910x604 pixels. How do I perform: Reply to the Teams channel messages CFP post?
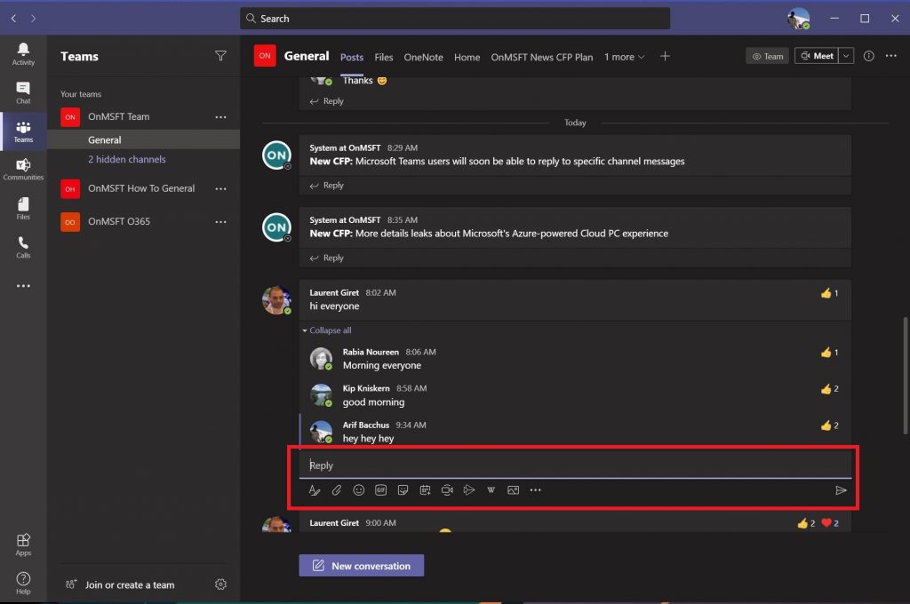(x=327, y=186)
